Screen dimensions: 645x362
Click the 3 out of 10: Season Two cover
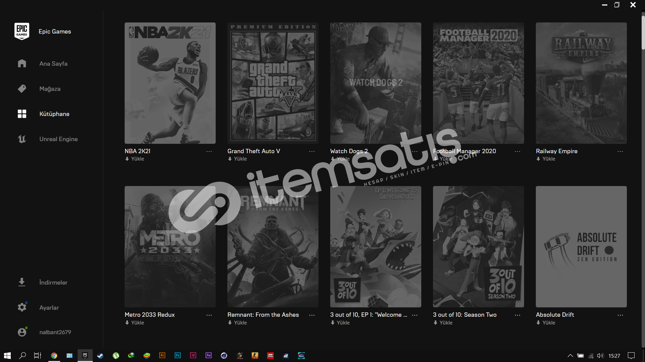(x=478, y=247)
